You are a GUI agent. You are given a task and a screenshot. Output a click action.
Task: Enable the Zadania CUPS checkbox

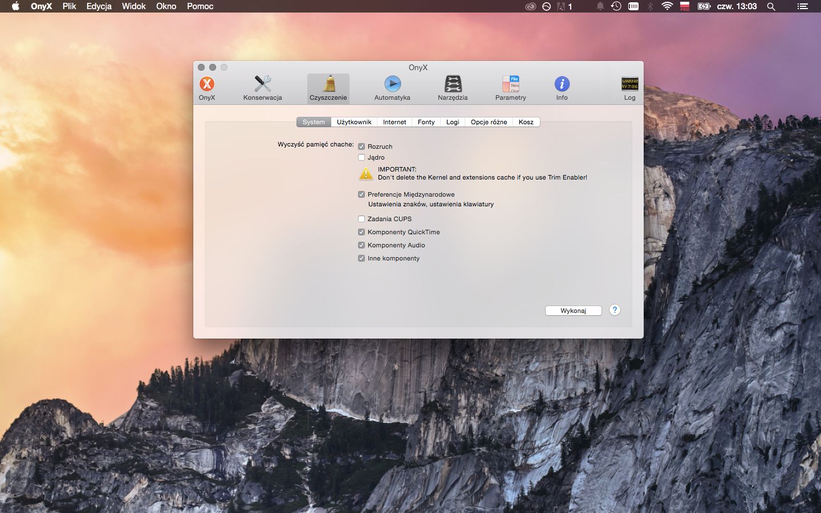(361, 219)
